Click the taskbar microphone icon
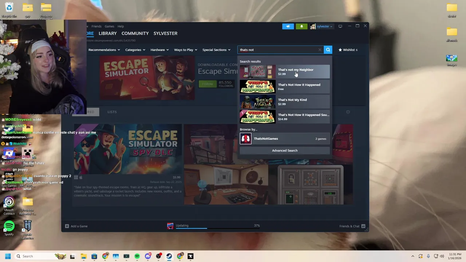 [429, 256]
